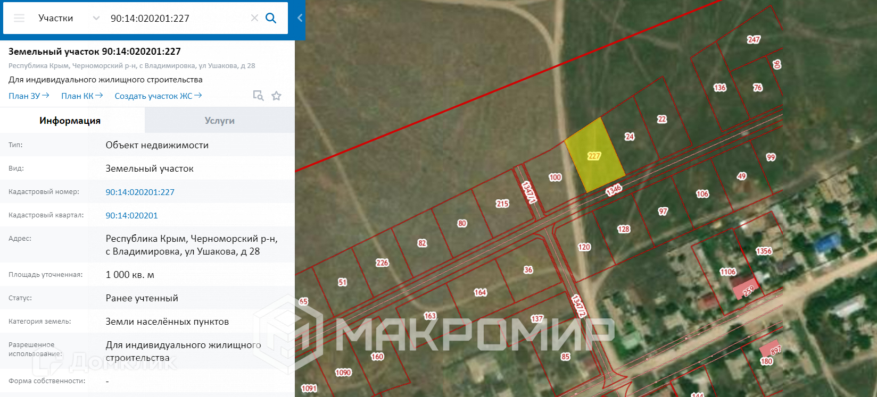Viewport: 877px width, 397px height.
Task: Select parcel 215 on the map
Action: (x=502, y=204)
